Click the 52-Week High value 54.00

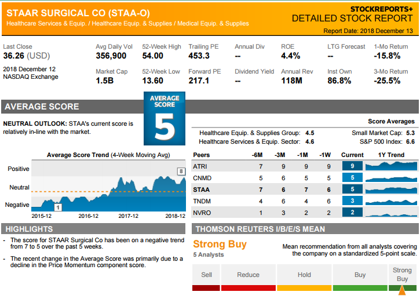click(x=153, y=56)
